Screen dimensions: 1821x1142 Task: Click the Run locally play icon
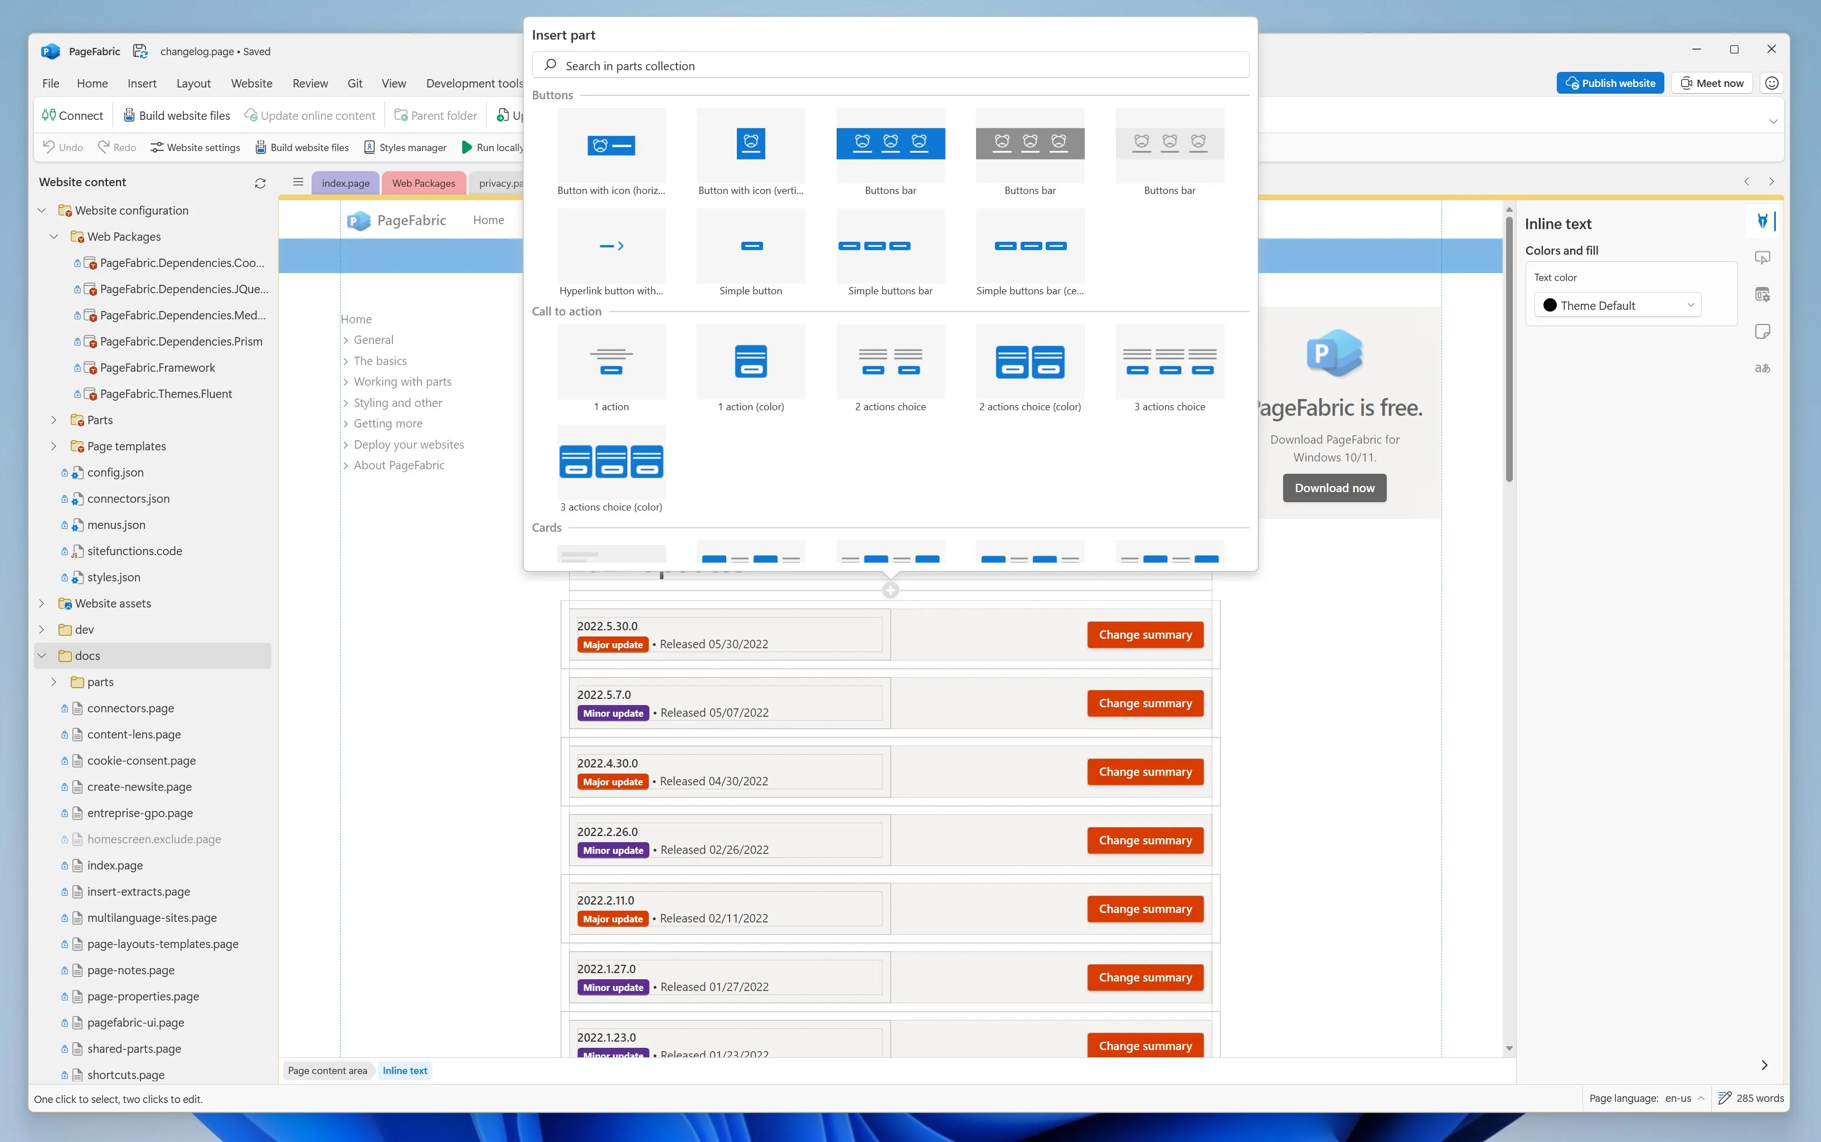[467, 147]
